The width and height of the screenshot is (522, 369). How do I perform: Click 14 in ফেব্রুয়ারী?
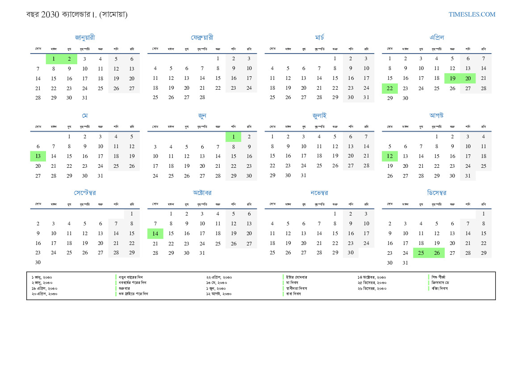coord(202,78)
